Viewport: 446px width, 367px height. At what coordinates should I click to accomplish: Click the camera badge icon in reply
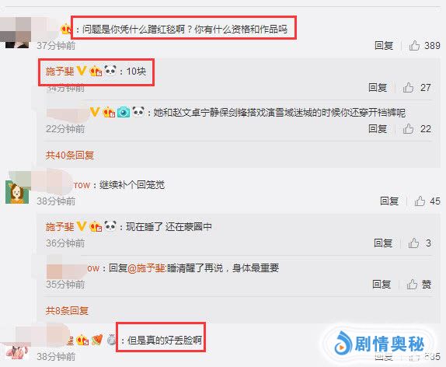click(x=124, y=112)
